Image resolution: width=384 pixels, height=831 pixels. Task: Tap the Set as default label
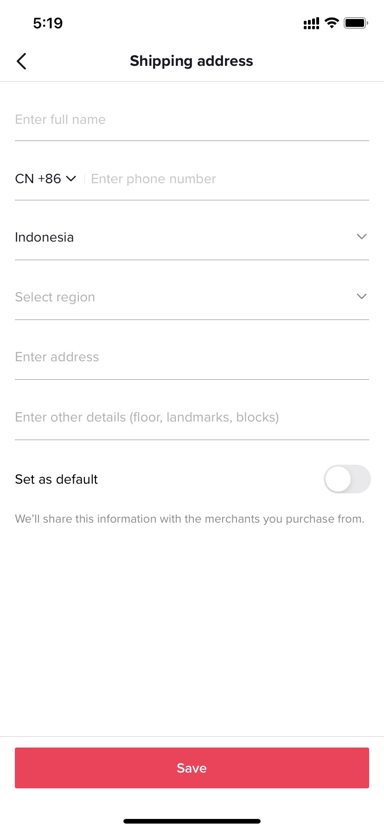[x=57, y=479]
